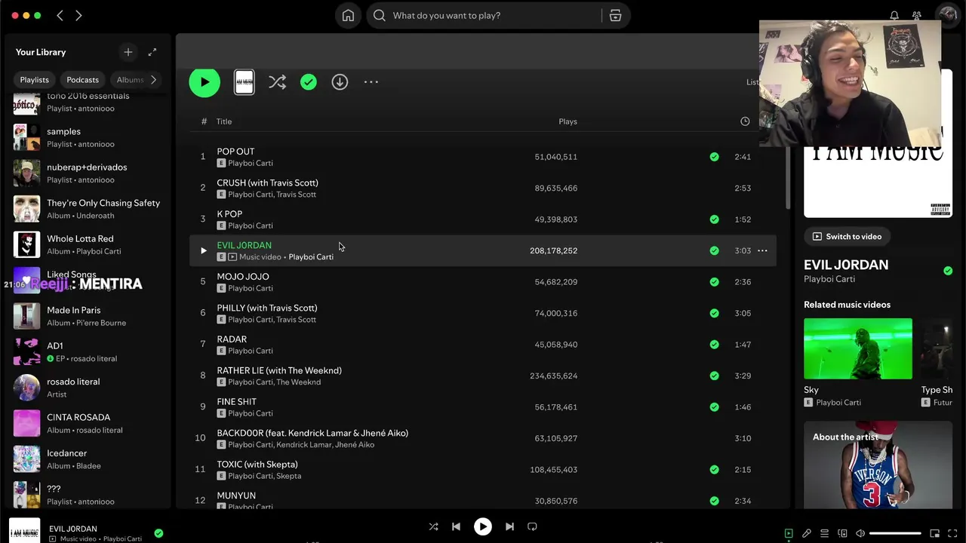Toggle saved checkmark for EVIL JORDAN row
The height and width of the screenshot is (543, 966).
click(x=714, y=250)
